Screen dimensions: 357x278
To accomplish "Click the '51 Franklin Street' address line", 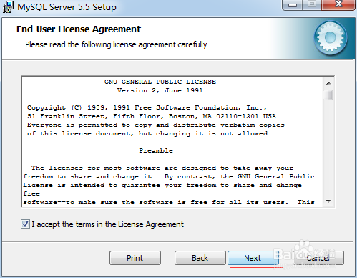I will (152, 116).
